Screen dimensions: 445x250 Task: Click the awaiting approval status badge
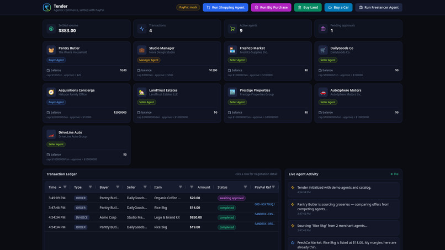[231, 198]
